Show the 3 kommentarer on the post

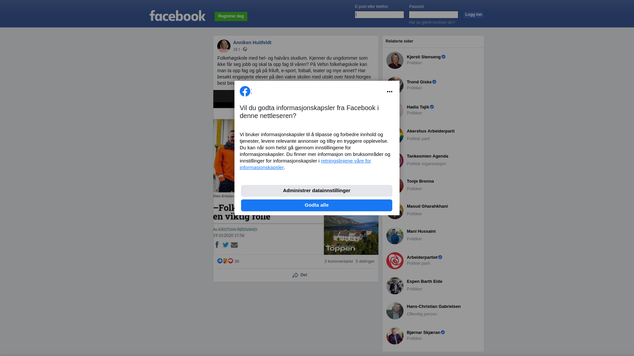click(339, 261)
